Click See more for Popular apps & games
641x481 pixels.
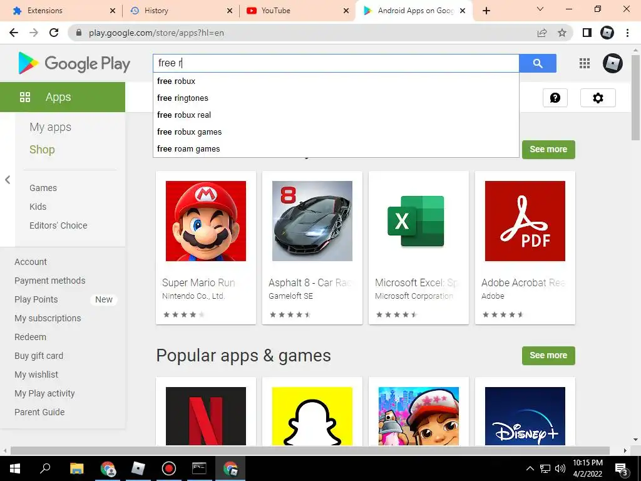click(x=548, y=356)
